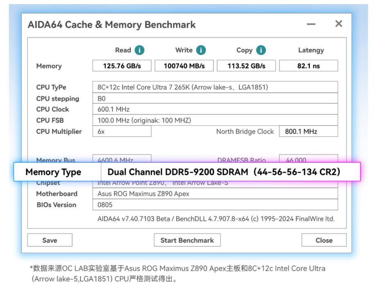Click the Memory Copy result value
Screen dimensions: 382x285
pyautogui.click(x=246, y=66)
